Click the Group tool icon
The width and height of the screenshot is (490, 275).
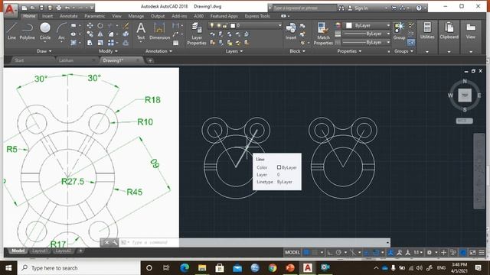pos(399,31)
